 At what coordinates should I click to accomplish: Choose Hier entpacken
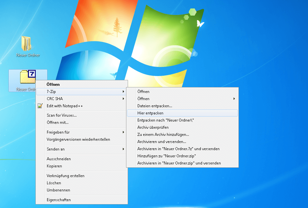tap(150, 113)
